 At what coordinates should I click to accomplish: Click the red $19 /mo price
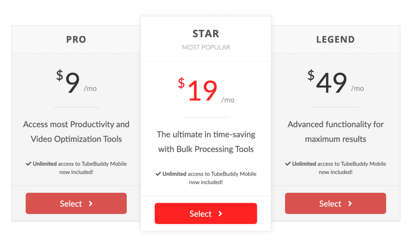click(x=206, y=90)
